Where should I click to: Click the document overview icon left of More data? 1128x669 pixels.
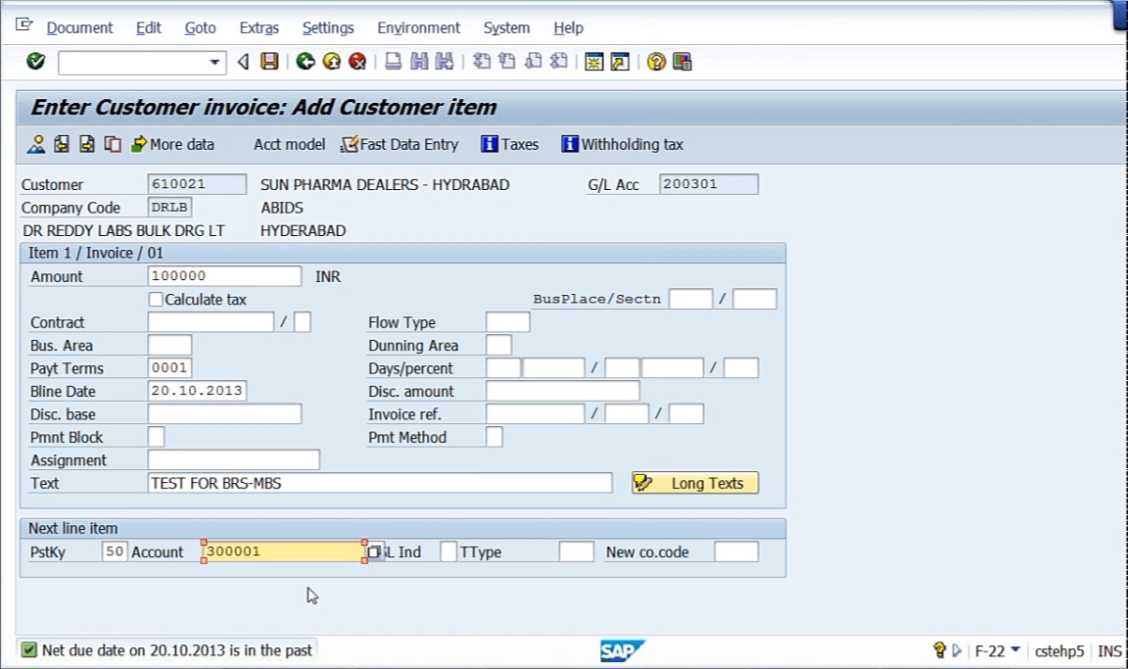tap(36, 145)
